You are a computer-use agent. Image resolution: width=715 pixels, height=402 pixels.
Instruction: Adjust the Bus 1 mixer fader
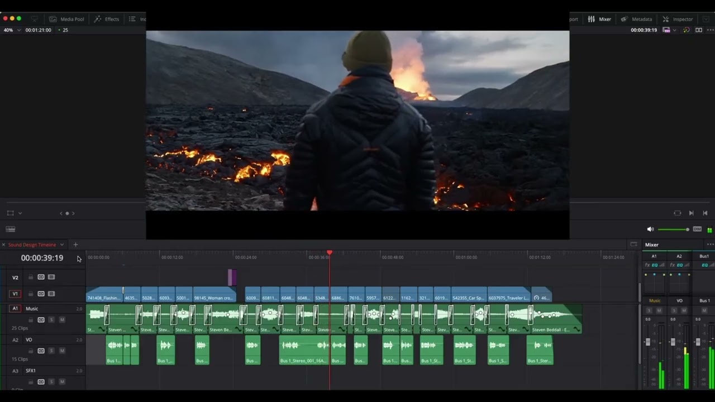pyautogui.click(x=698, y=342)
